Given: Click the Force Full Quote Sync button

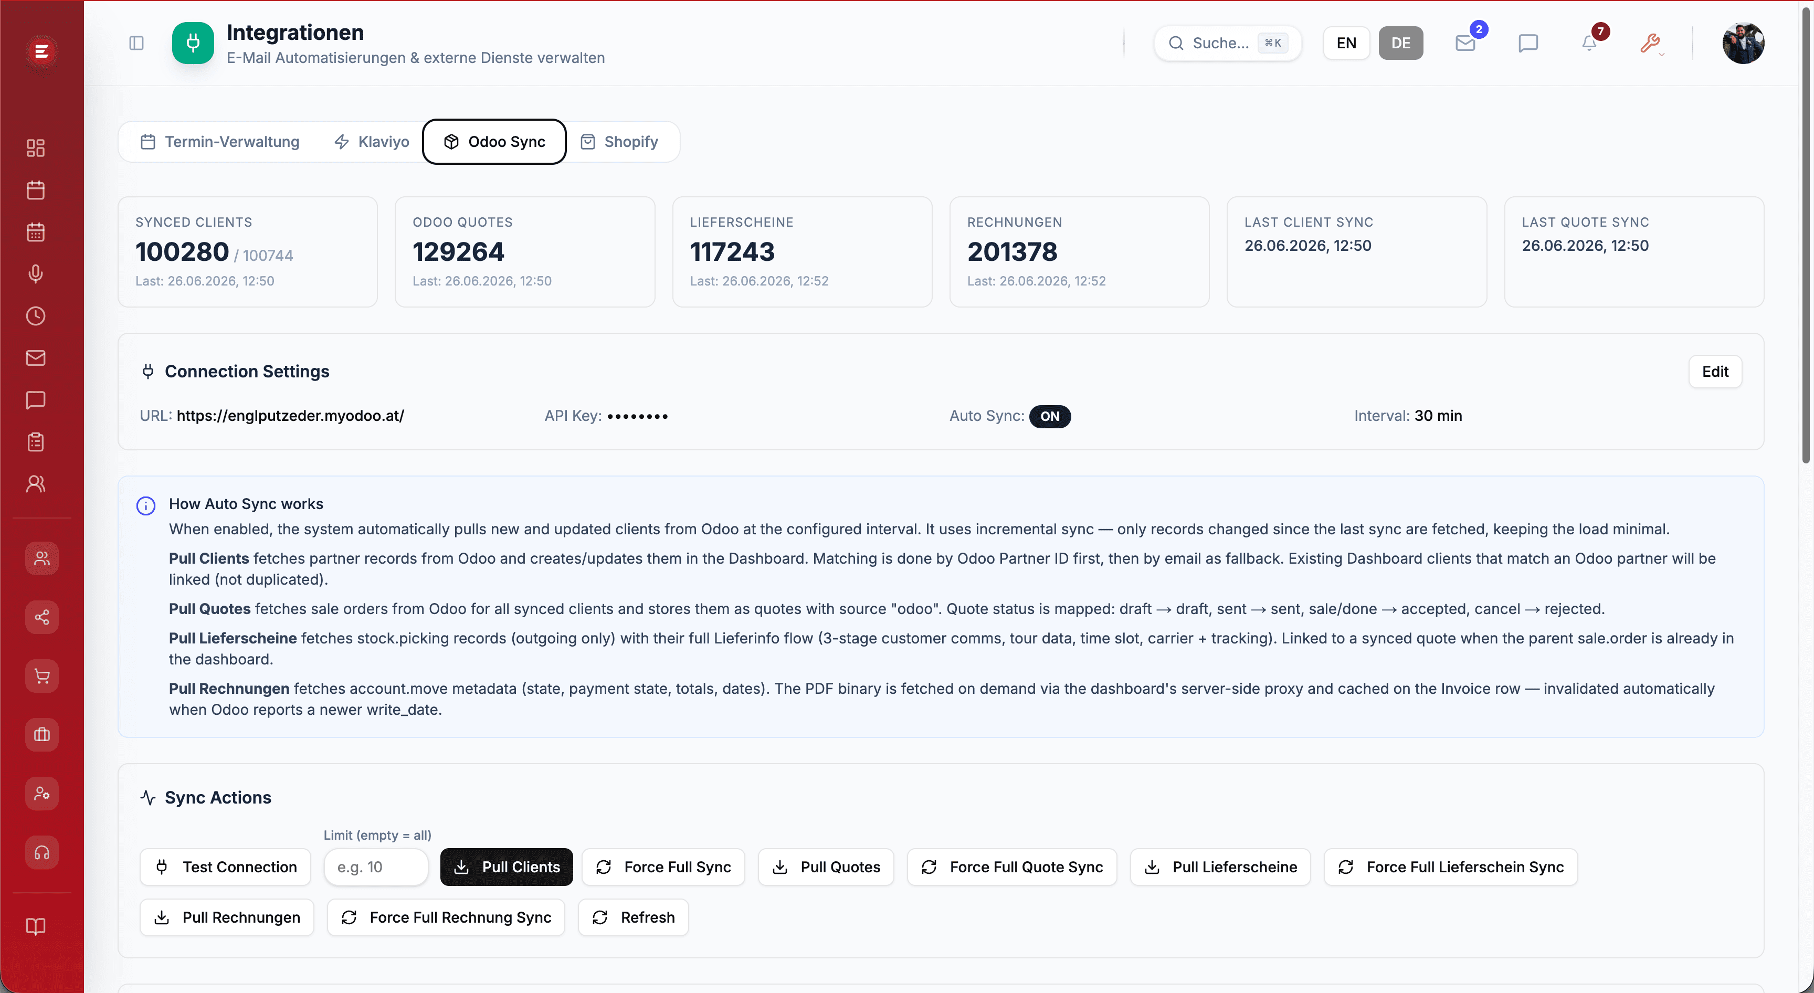Looking at the screenshot, I should coord(1012,867).
